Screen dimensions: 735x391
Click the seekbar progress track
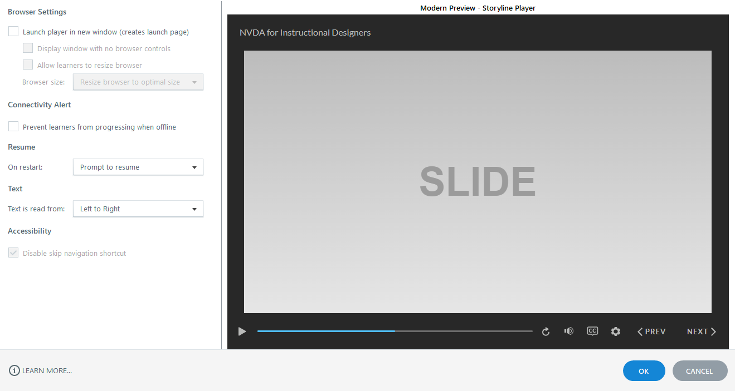[395, 331]
